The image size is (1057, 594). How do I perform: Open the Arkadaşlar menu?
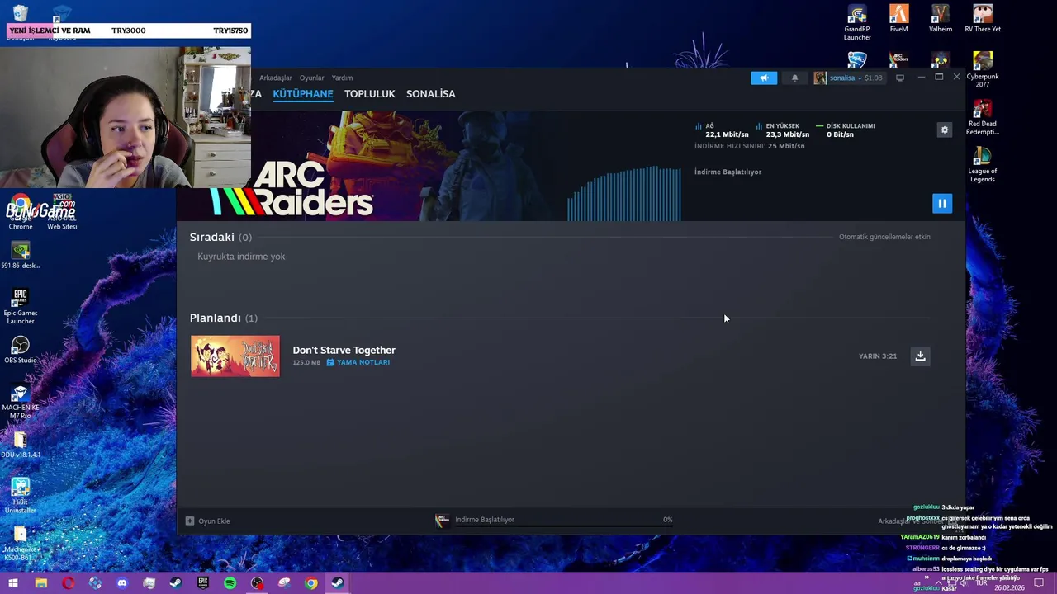[275, 78]
